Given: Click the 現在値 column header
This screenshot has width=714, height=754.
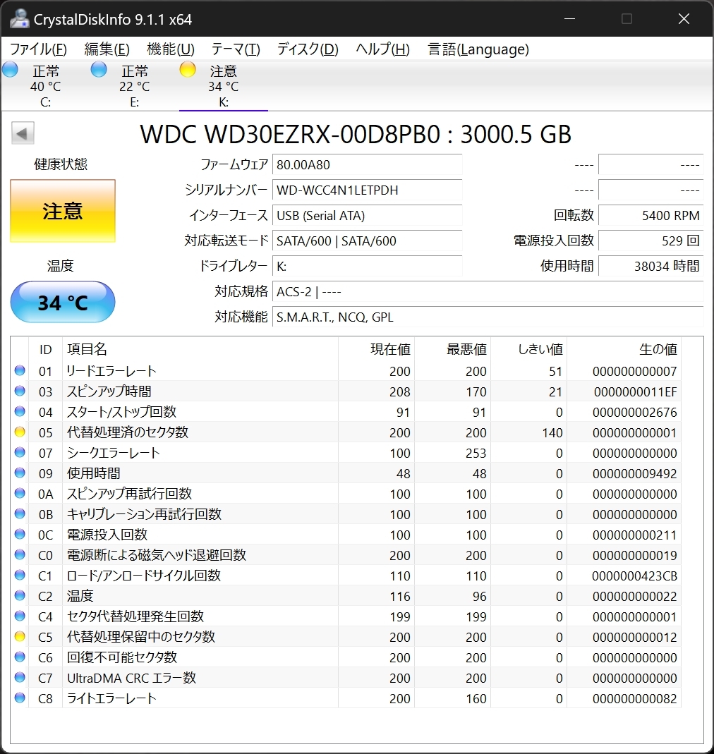Looking at the screenshot, I should (376, 349).
